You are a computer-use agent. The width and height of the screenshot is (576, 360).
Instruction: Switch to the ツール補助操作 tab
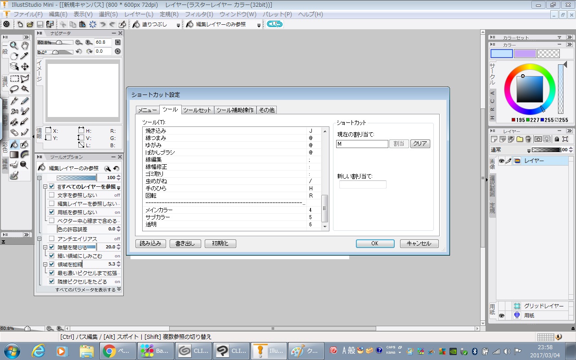click(235, 110)
